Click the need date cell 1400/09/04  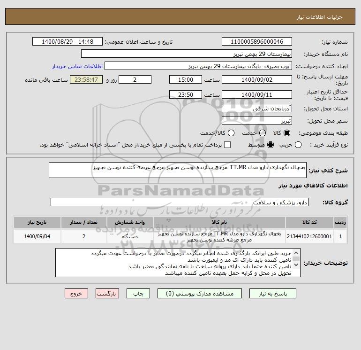37,236
